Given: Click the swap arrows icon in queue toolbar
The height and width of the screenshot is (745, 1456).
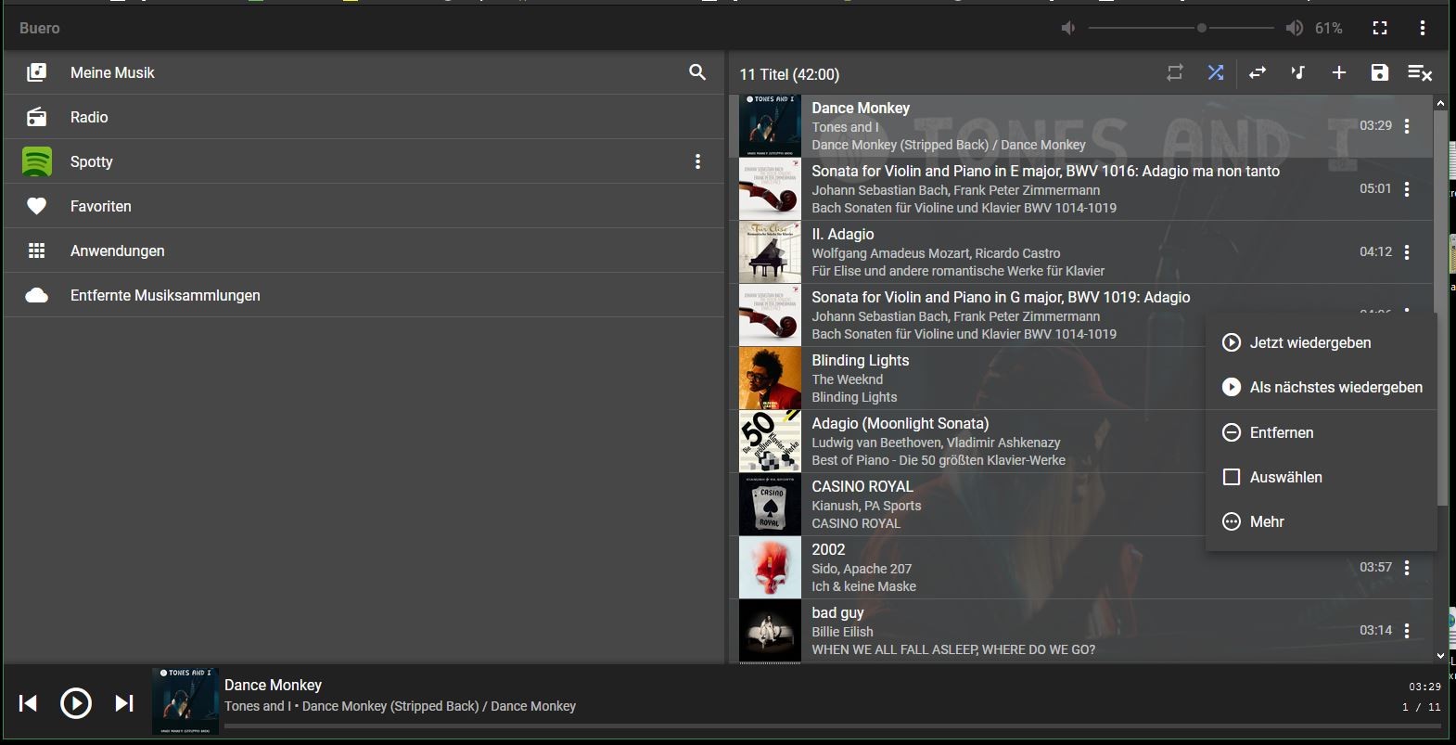Looking at the screenshot, I should click(1257, 72).
